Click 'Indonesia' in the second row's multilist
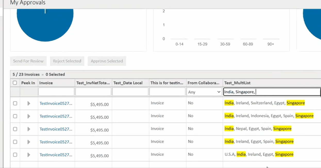 click(260, 116)
